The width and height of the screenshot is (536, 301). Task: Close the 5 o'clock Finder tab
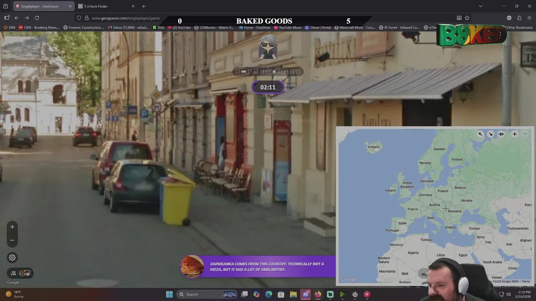point(133,6)
